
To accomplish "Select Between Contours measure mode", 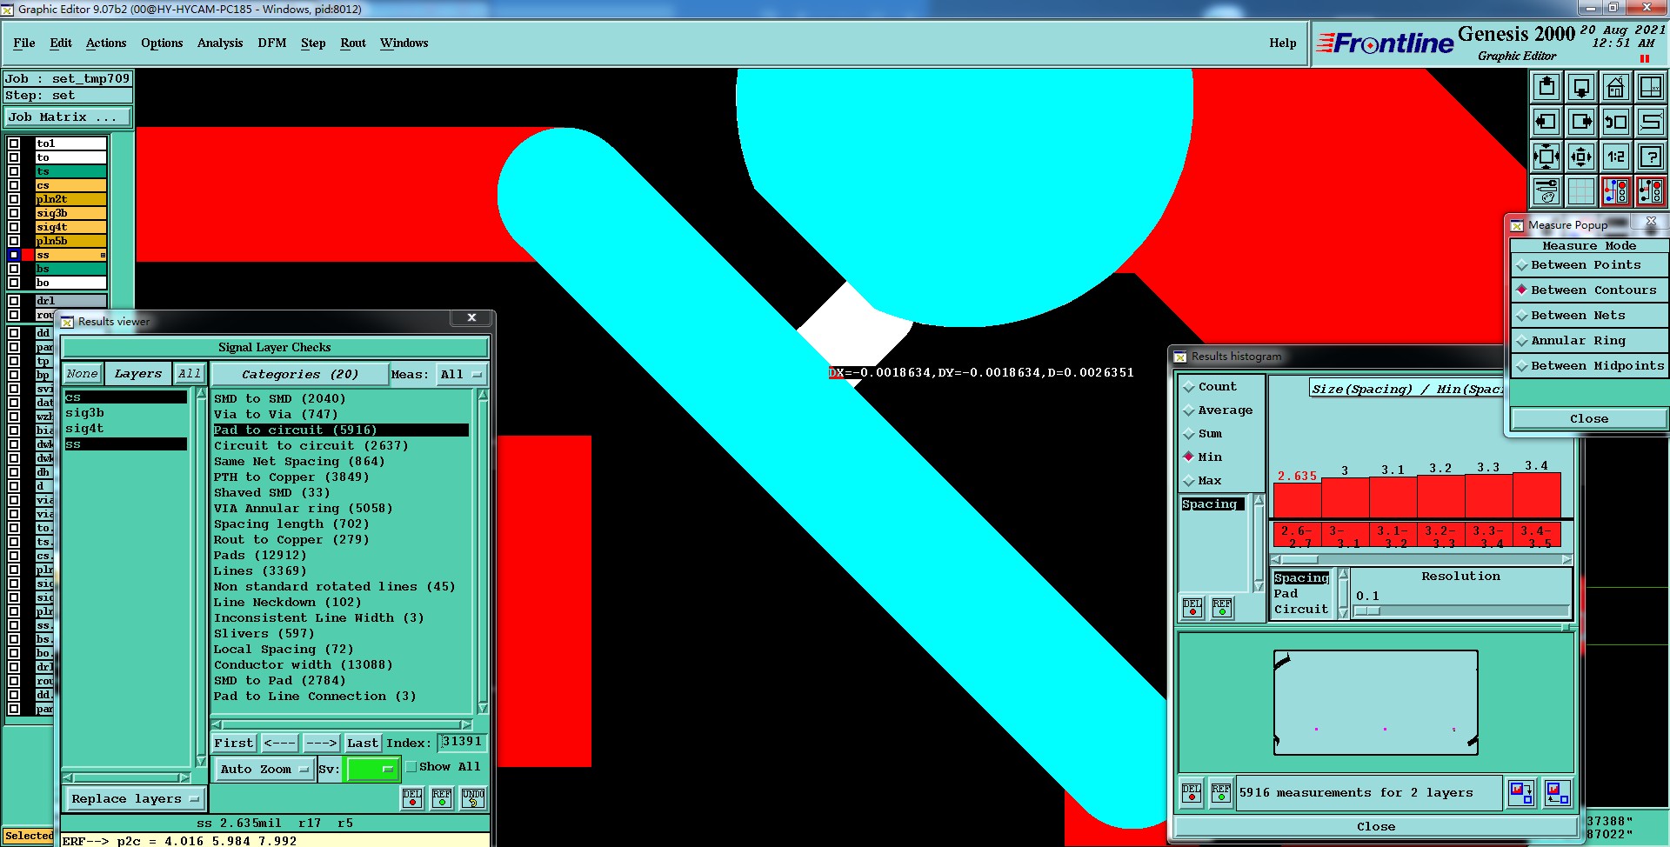I will click(x=1589, y=290).
